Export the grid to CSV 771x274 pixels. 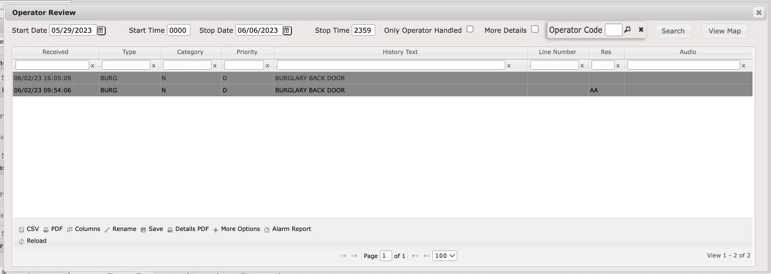click(x=29, y=229)
